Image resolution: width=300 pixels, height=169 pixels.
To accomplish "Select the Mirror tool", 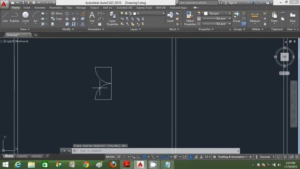I will point(67,19).
